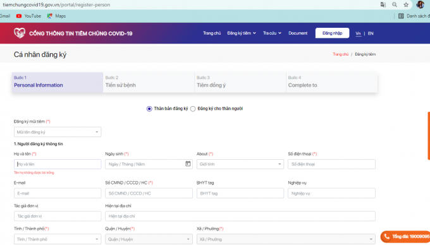Open the browser profile avatar
The image size is (430, 245).
point(420,4)
